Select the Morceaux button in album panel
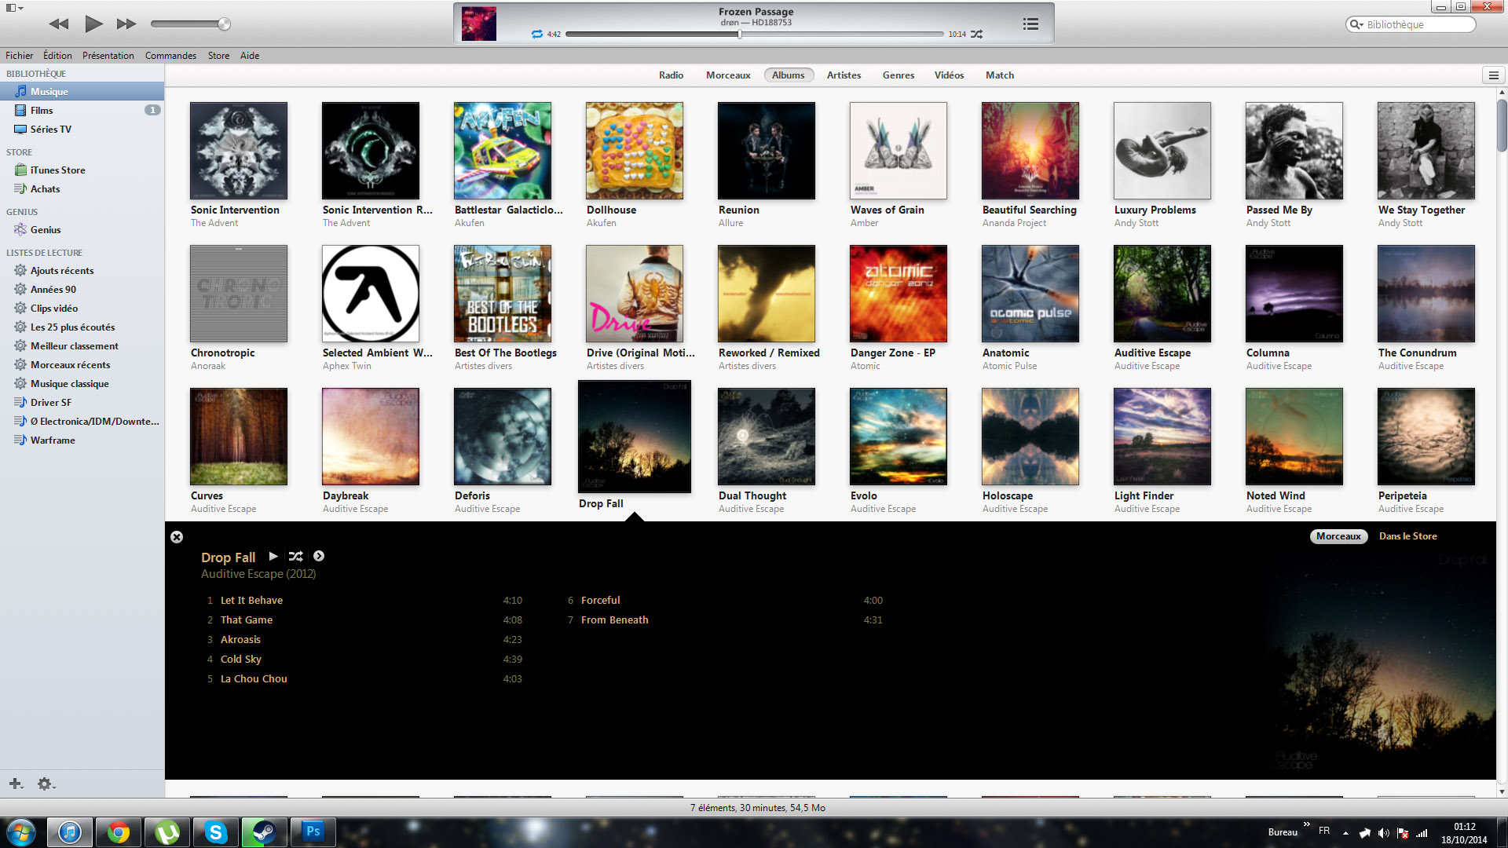Viewport: 1508px width, 848px height. pyautogui.click(x=1338, y=536)
